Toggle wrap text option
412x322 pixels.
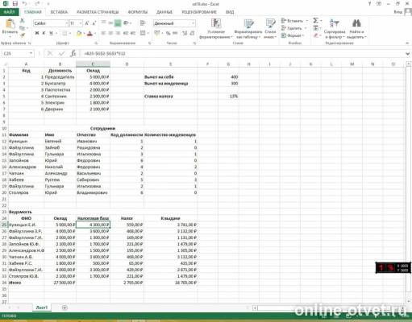click(x=143, y=23)
